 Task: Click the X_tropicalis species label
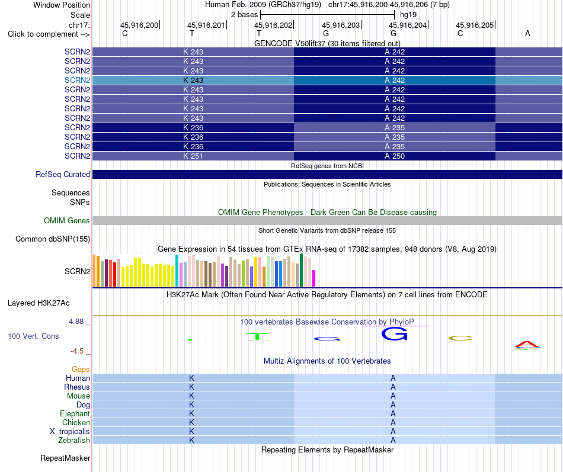70,432
